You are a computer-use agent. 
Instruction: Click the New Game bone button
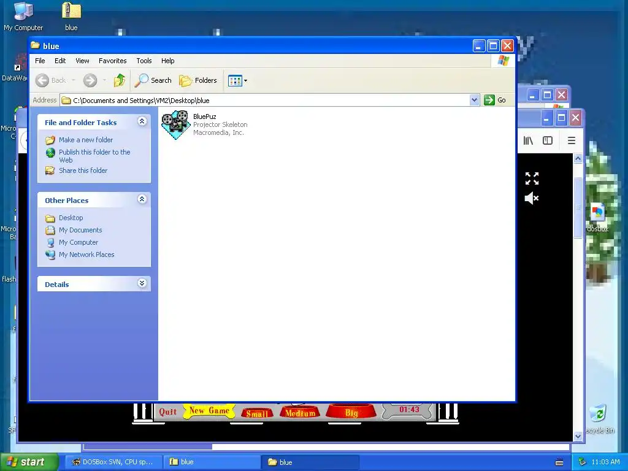209,410
